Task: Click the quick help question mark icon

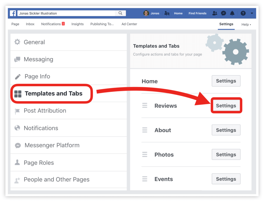Action: (243, 13)
